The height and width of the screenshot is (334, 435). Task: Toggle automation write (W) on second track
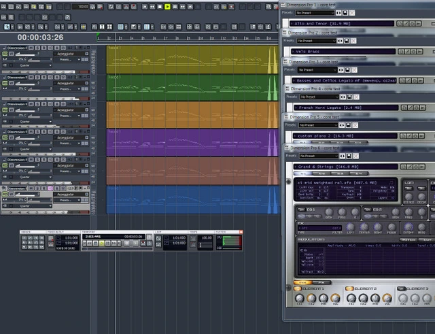pyautogui.click(x=12, y=83)
